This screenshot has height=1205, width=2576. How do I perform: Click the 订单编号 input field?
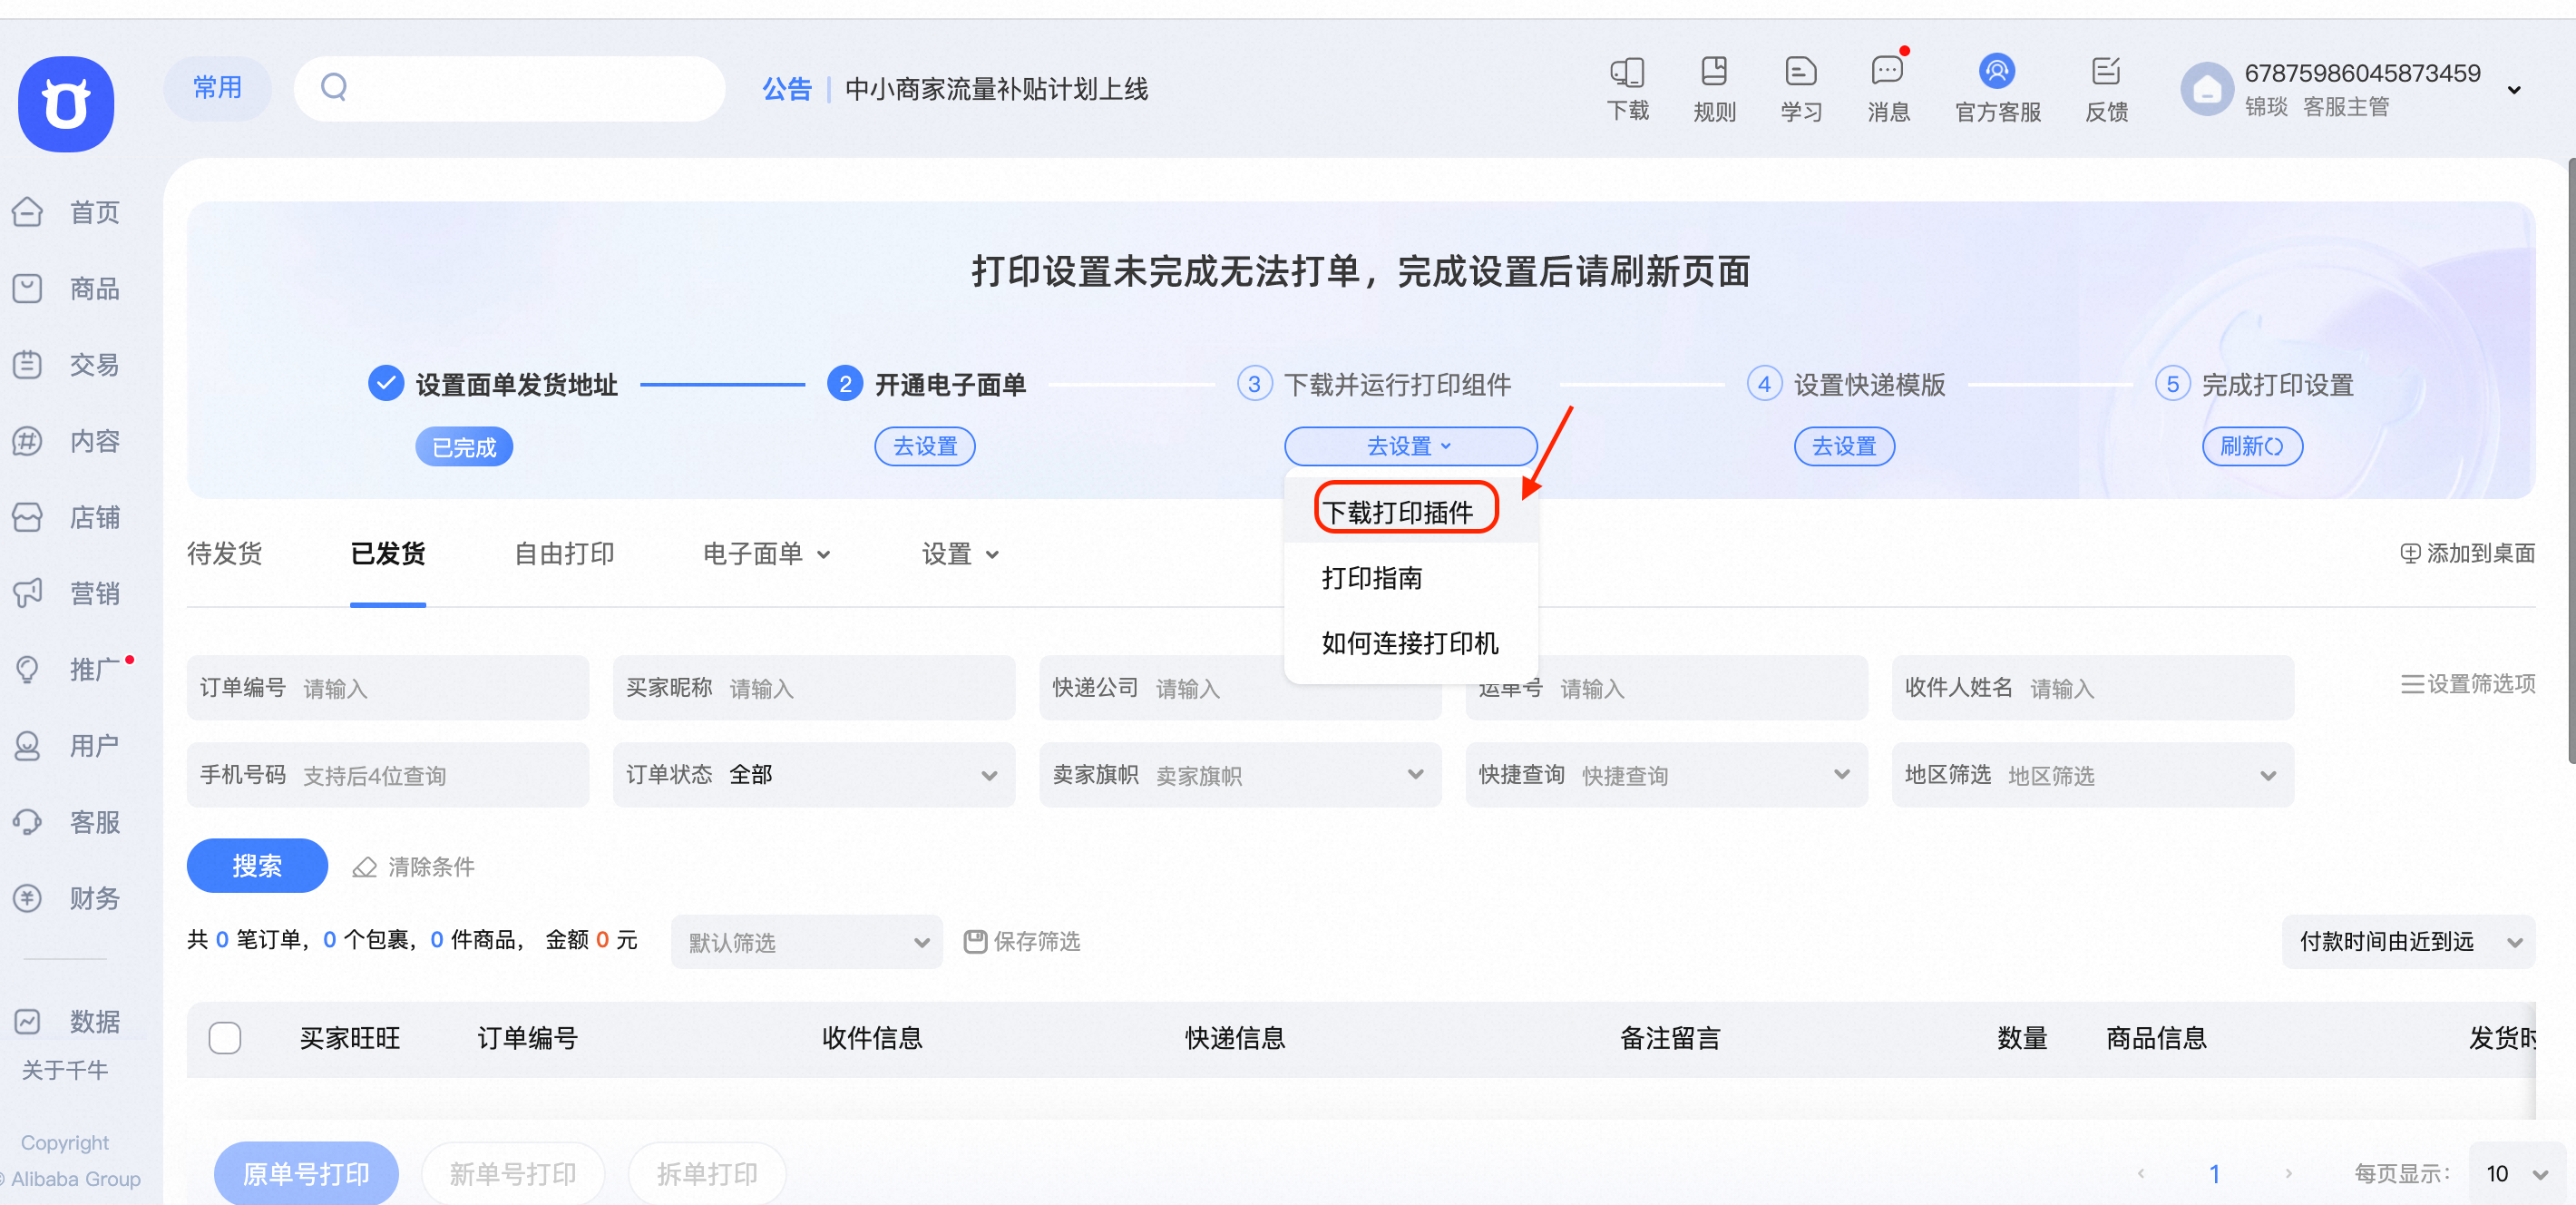(x=387, y=688)
